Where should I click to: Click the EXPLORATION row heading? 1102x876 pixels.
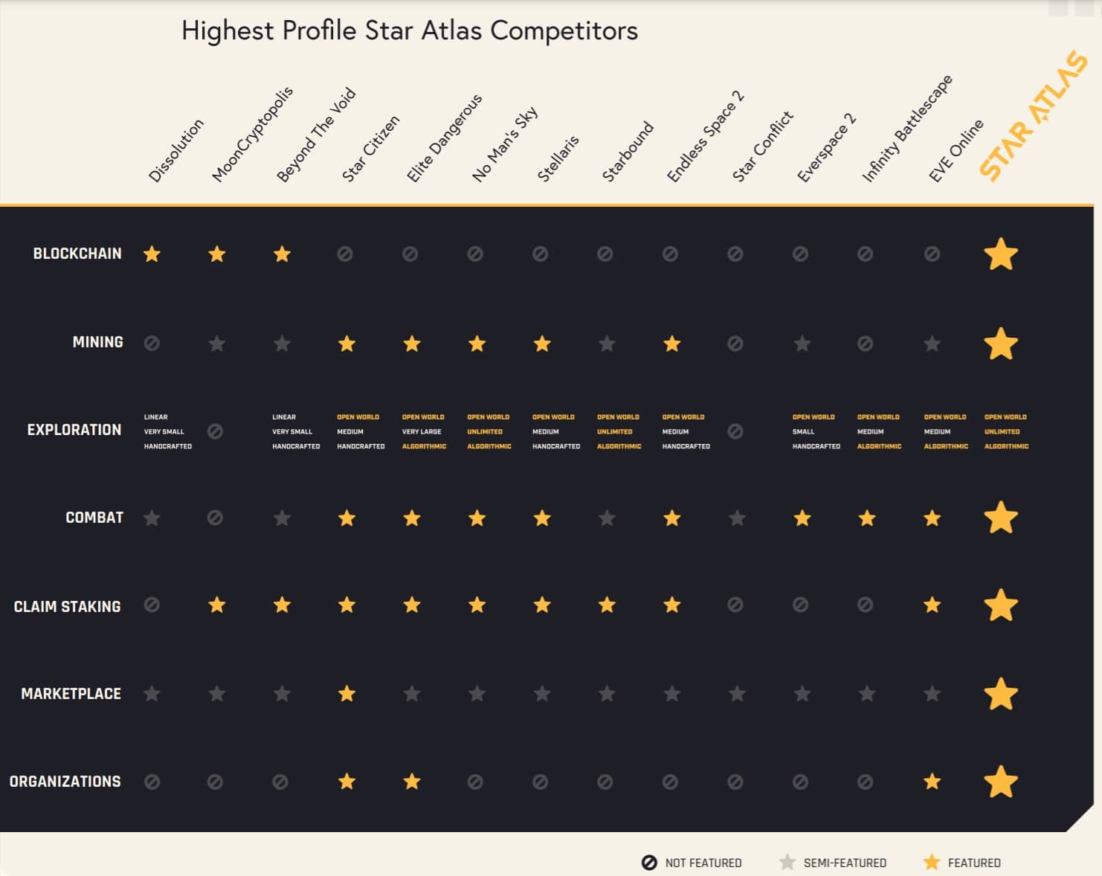click(x=74, y=430)
